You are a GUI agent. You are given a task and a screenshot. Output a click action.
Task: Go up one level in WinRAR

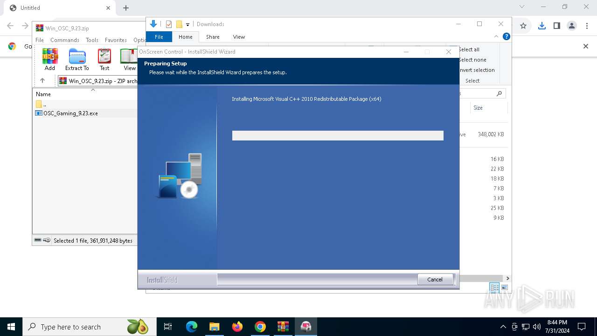42,81
